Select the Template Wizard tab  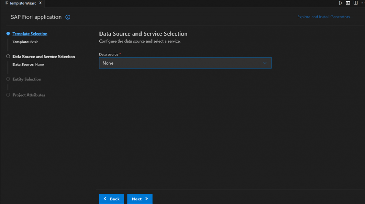coord(23,3)
